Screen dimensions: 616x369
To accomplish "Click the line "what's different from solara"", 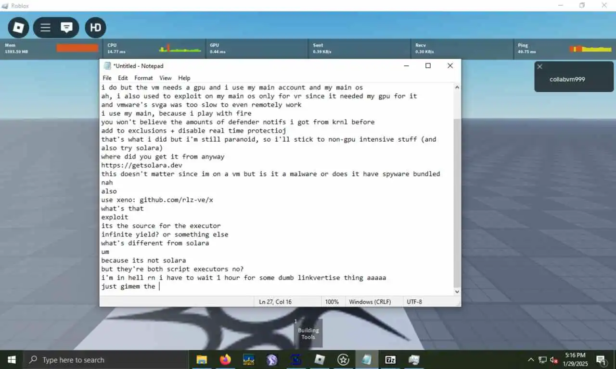I will coord(155,243).
